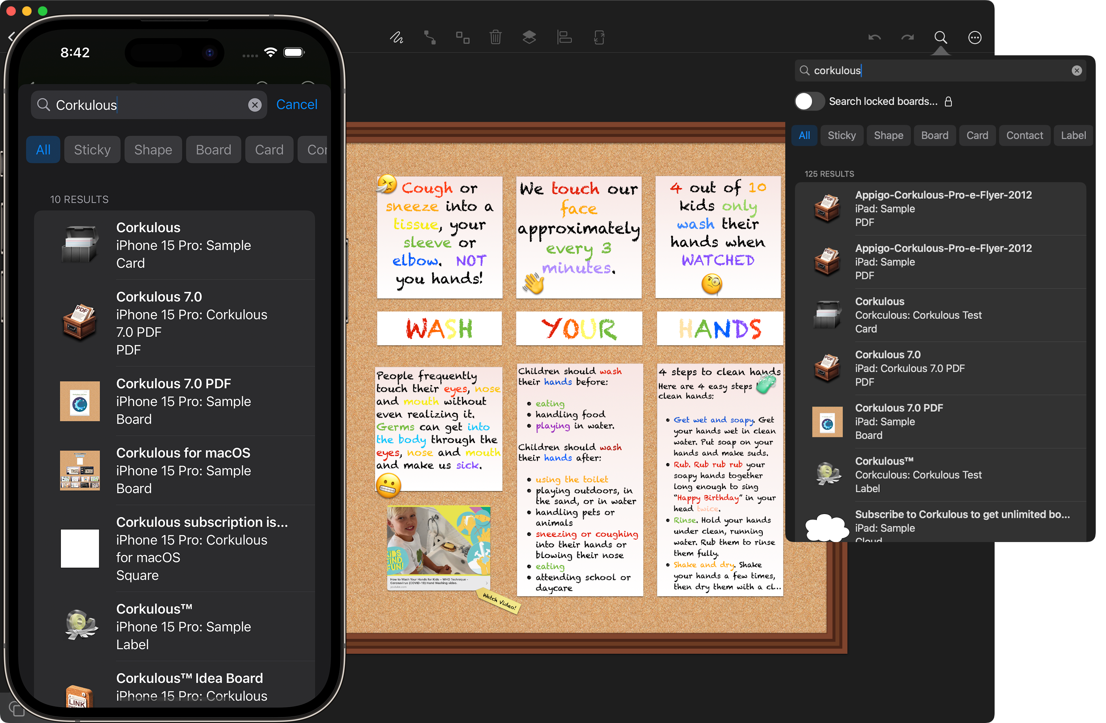Open the hand washing video thumbnail
Viewport: 1106px width, 723px height.
tap(439, 548)
